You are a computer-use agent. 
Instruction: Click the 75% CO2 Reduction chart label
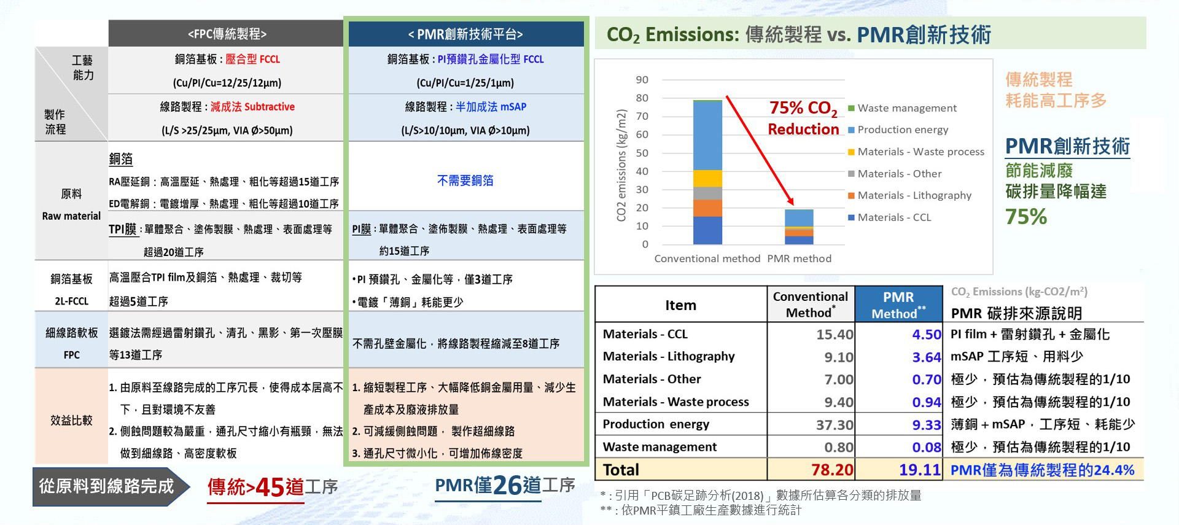pyautogui.click(x=803, y=118)
